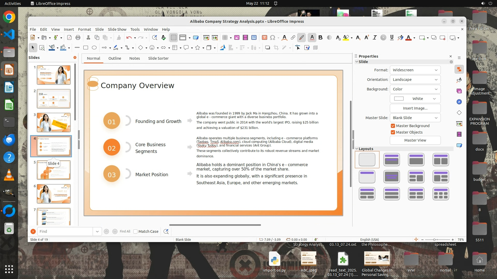Viewport: 497px width, 279px height.
Task: Toggle the Display Grid icon
Action: [x=173, y=38]
